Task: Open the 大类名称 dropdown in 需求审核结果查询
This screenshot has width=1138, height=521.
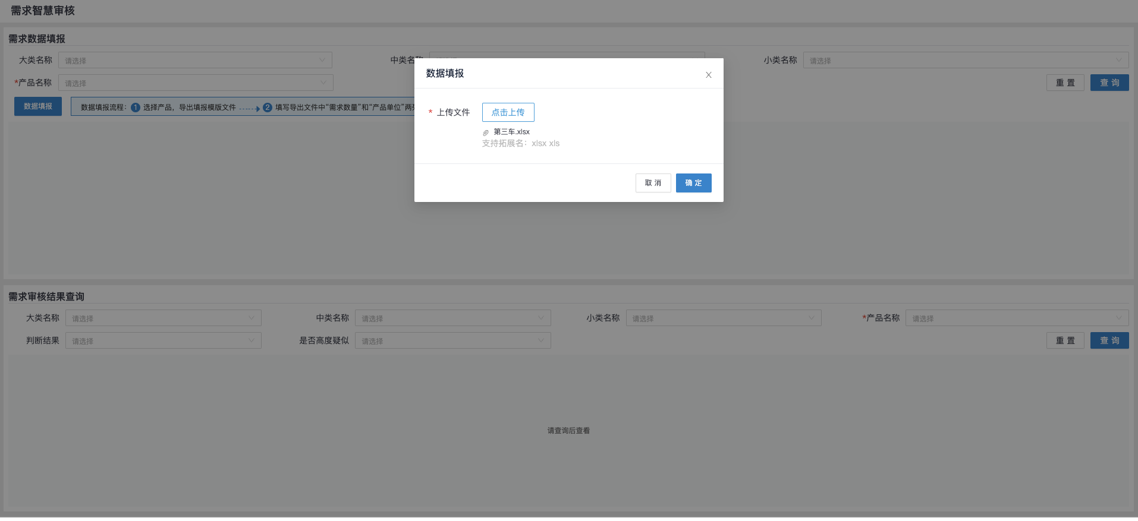Action: [x=164, y=318]
